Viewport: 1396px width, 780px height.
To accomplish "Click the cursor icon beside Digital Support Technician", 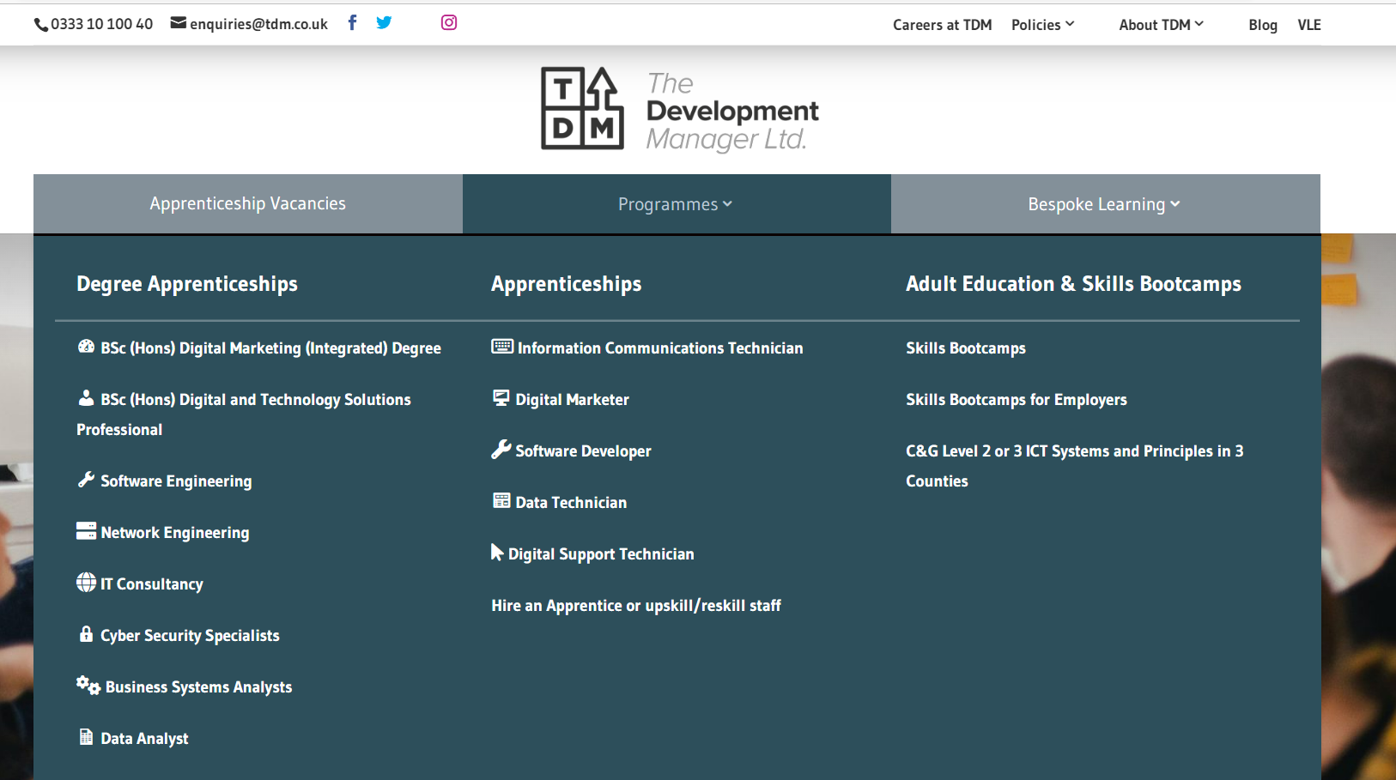I will [x=497, y=553].
